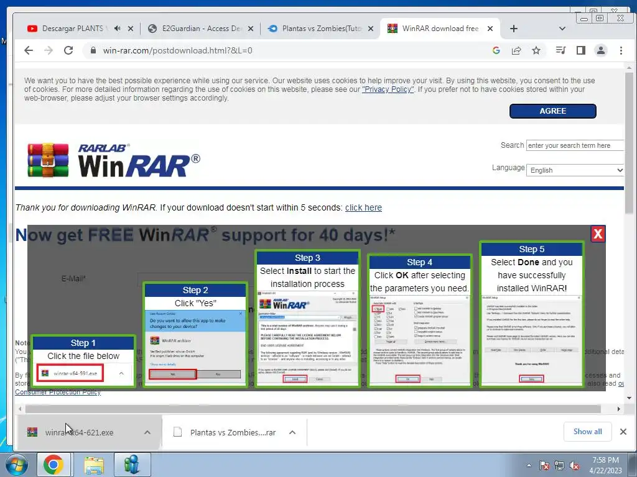This screenshot has width=637, height=477.
Task: Open media control icon in toolbar
Action: pos(560,50)
